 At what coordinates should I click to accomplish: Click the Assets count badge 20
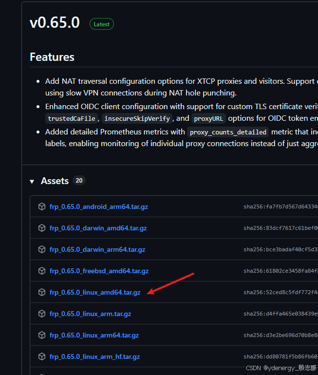(x=79, y=181)
